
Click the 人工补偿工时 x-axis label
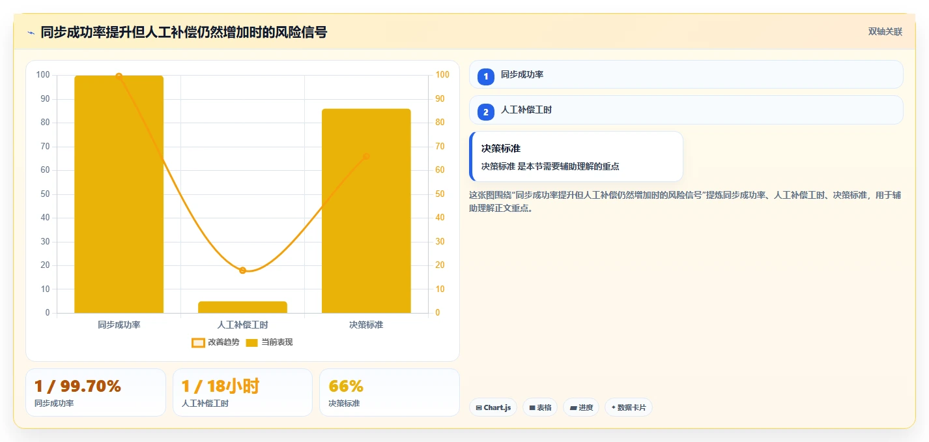pyautogui.click(x=242, y=325)
